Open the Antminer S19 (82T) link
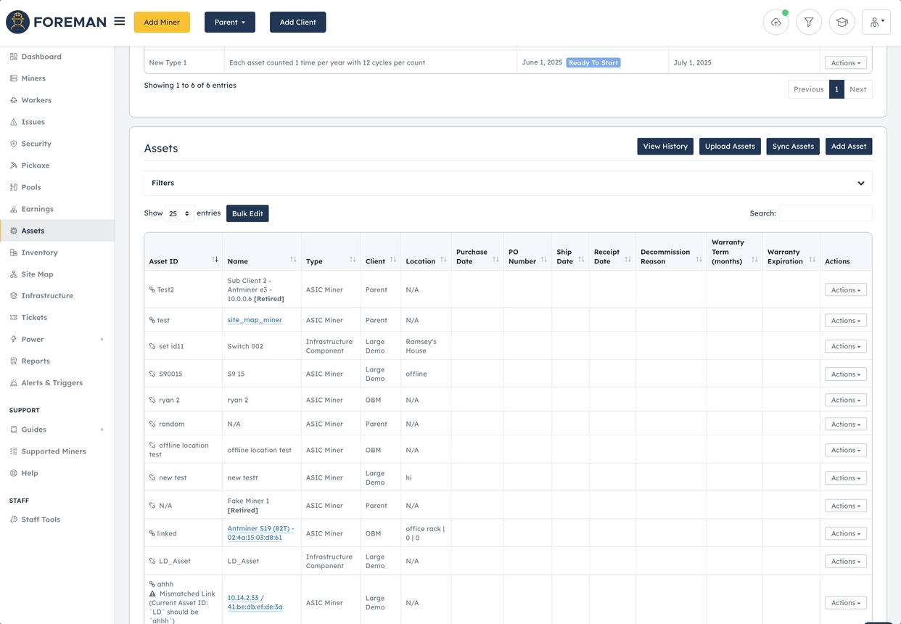Screen dimensions: 901x624 coord(261,533)
